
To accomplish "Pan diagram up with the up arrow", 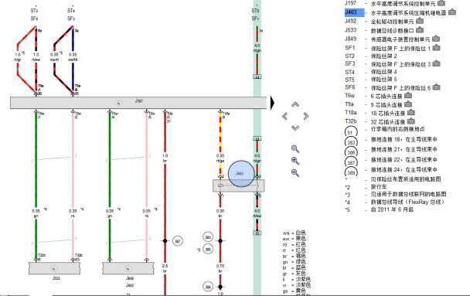I will 295,104.
